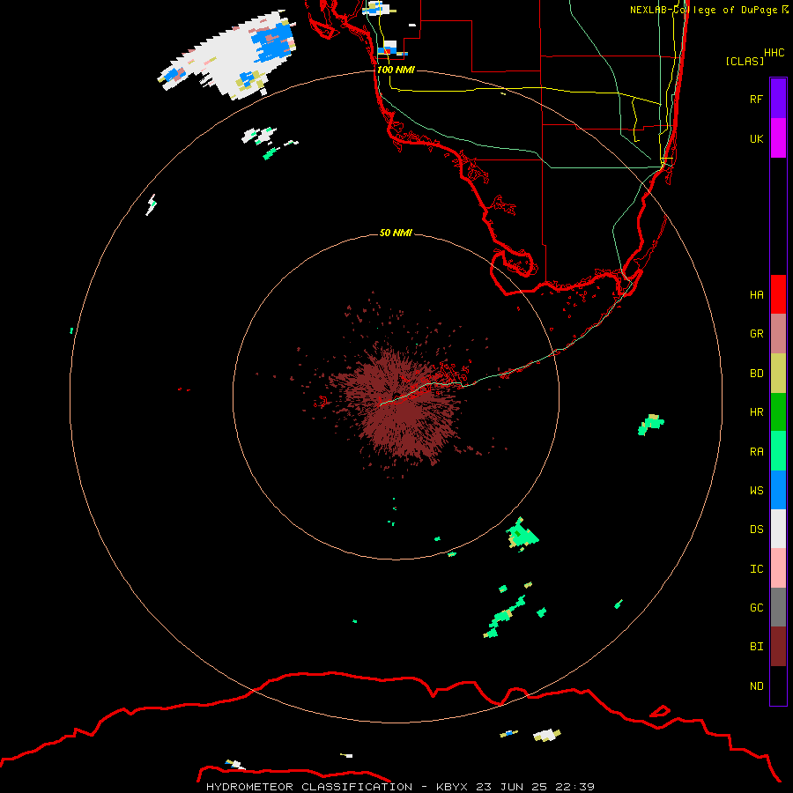
Task: Click the BD legend label
Action: pos(756,374)
